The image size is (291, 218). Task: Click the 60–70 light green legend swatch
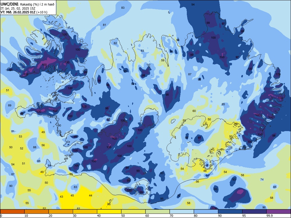[x=157, y=212]
